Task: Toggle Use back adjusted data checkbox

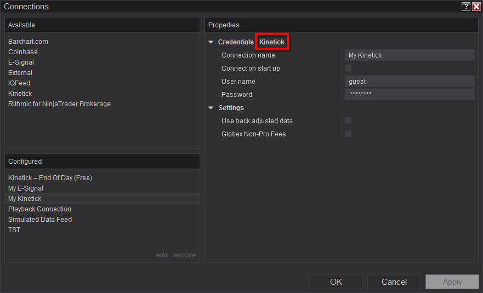Action: [348, 121]
